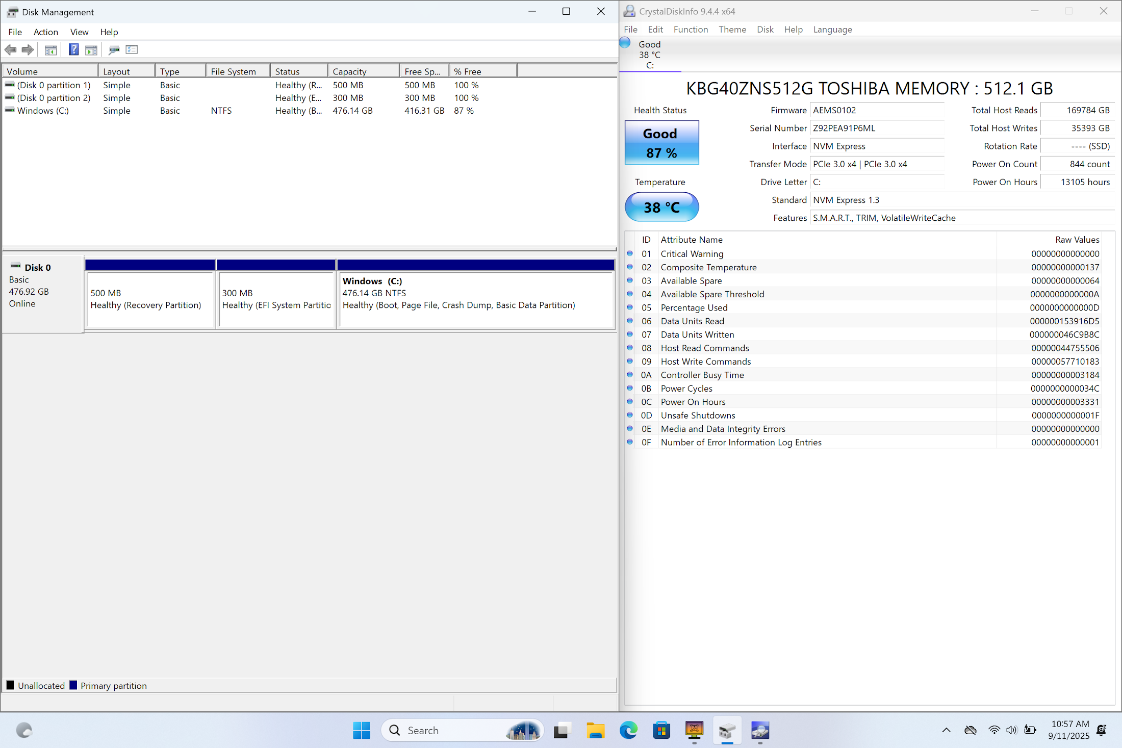Select (Disk 0 partition 1) volume row
Screen dimensions: 1122x748
tap(309, 85)
